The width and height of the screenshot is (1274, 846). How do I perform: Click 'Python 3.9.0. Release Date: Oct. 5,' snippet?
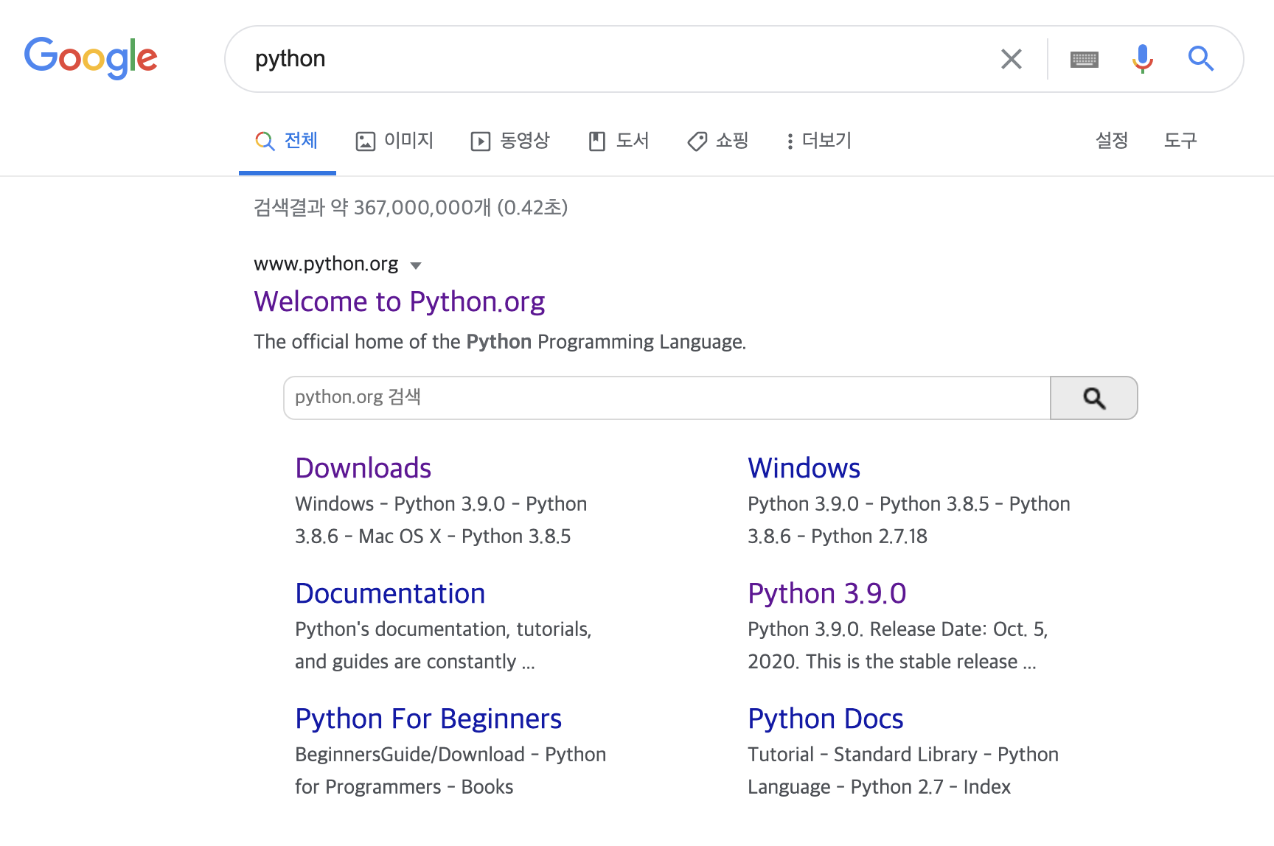(898, 629)
